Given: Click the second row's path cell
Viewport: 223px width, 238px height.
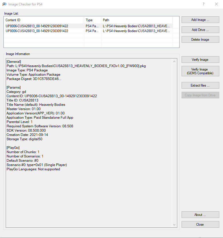Looking at the screenshot, I should pyautogui.click(x=136, y=31).
